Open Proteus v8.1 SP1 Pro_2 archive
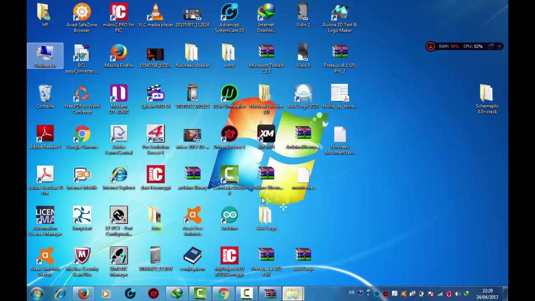Screen dimensions: 535x301 340,59
